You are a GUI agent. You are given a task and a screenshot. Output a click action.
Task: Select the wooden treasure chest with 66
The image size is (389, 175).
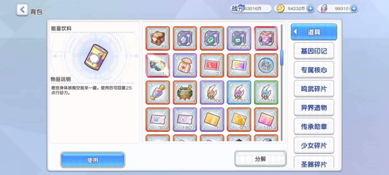(157, 39)
